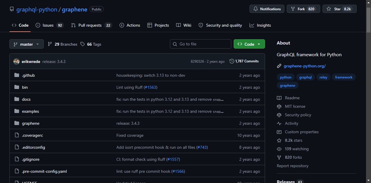Open the .pre-commit-config.yaml file
This screenshot has width=371, height=183.
[44, 171]
